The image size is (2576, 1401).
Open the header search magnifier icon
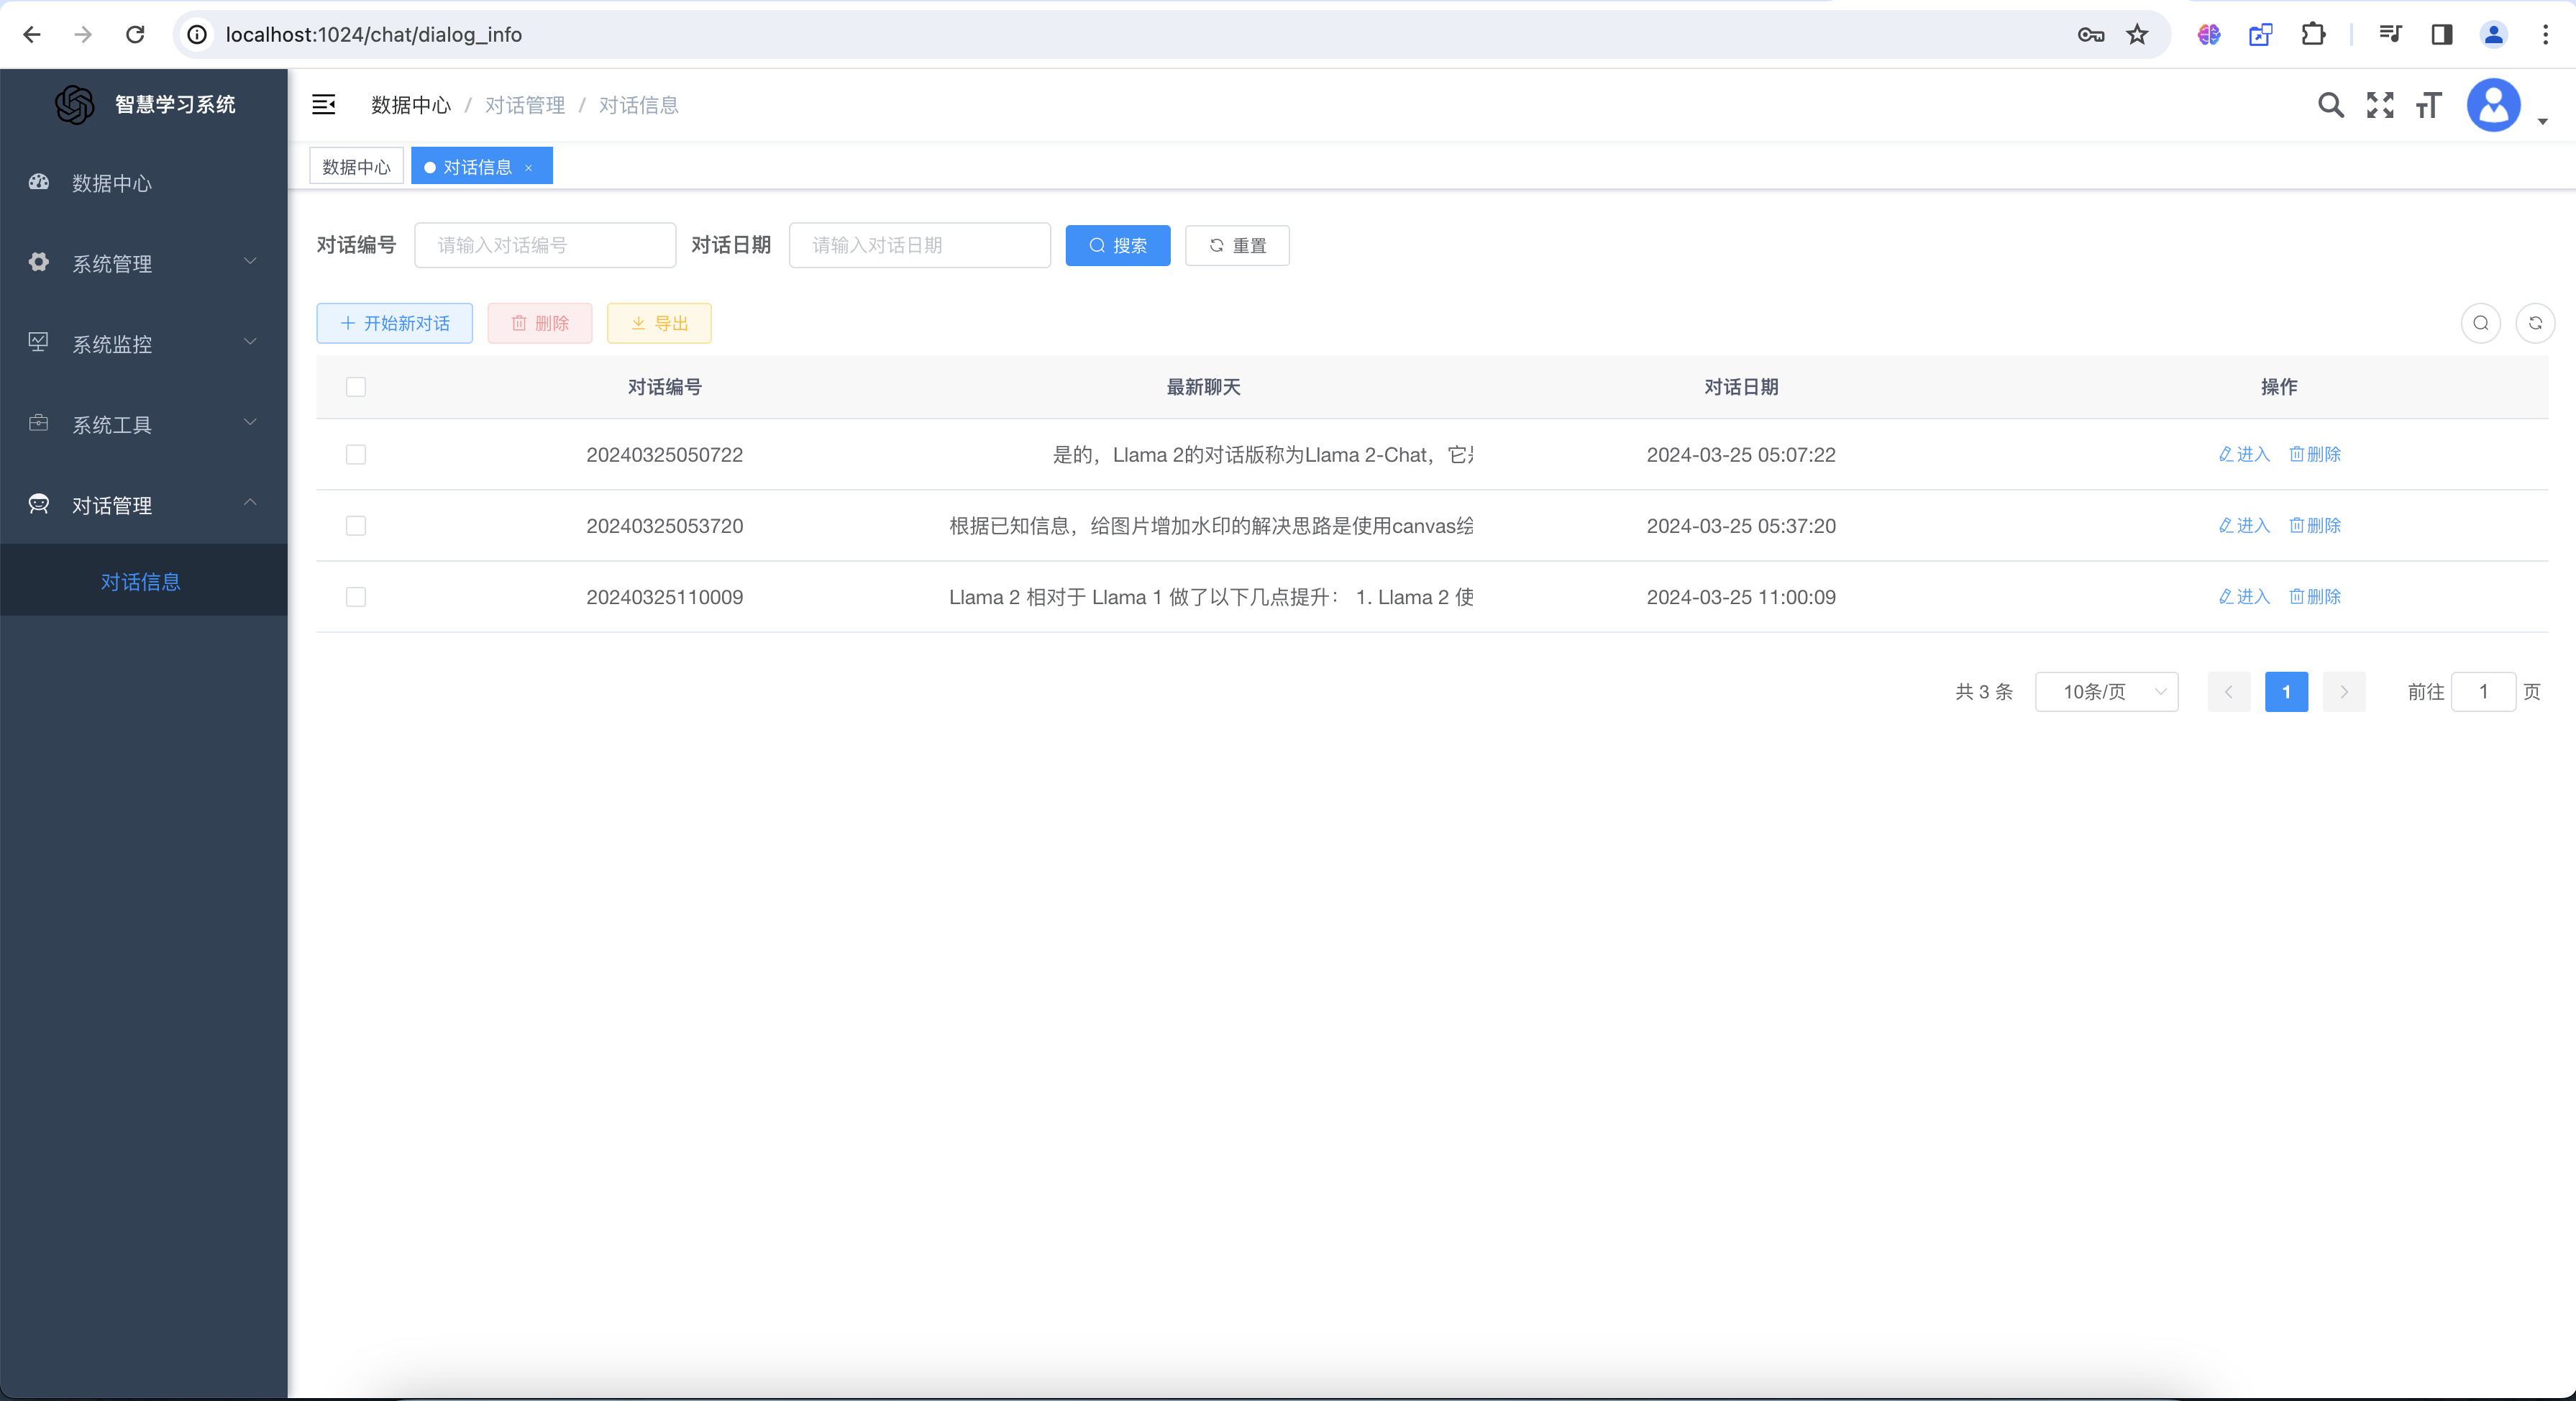coord(2330,105)
